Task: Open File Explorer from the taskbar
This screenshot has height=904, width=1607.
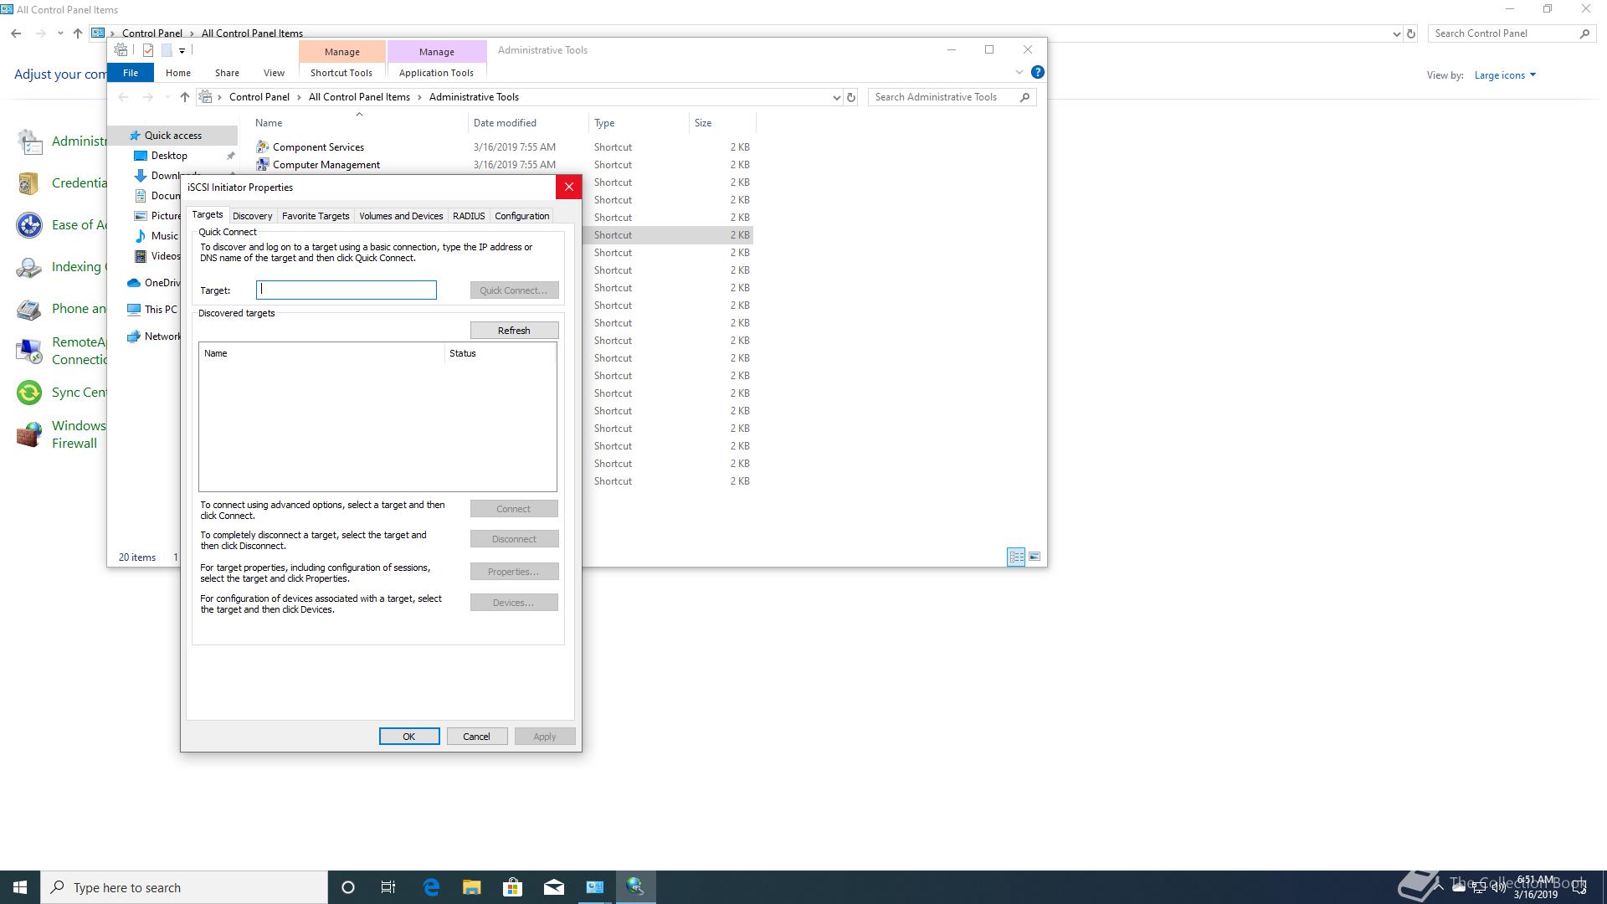Action: 472,887
